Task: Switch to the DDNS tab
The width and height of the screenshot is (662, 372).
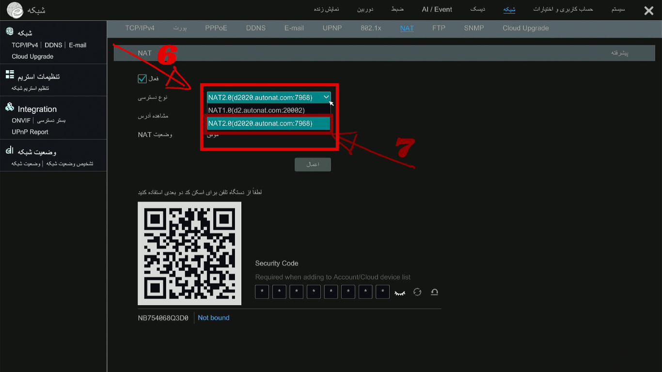Action: (256, 28)
